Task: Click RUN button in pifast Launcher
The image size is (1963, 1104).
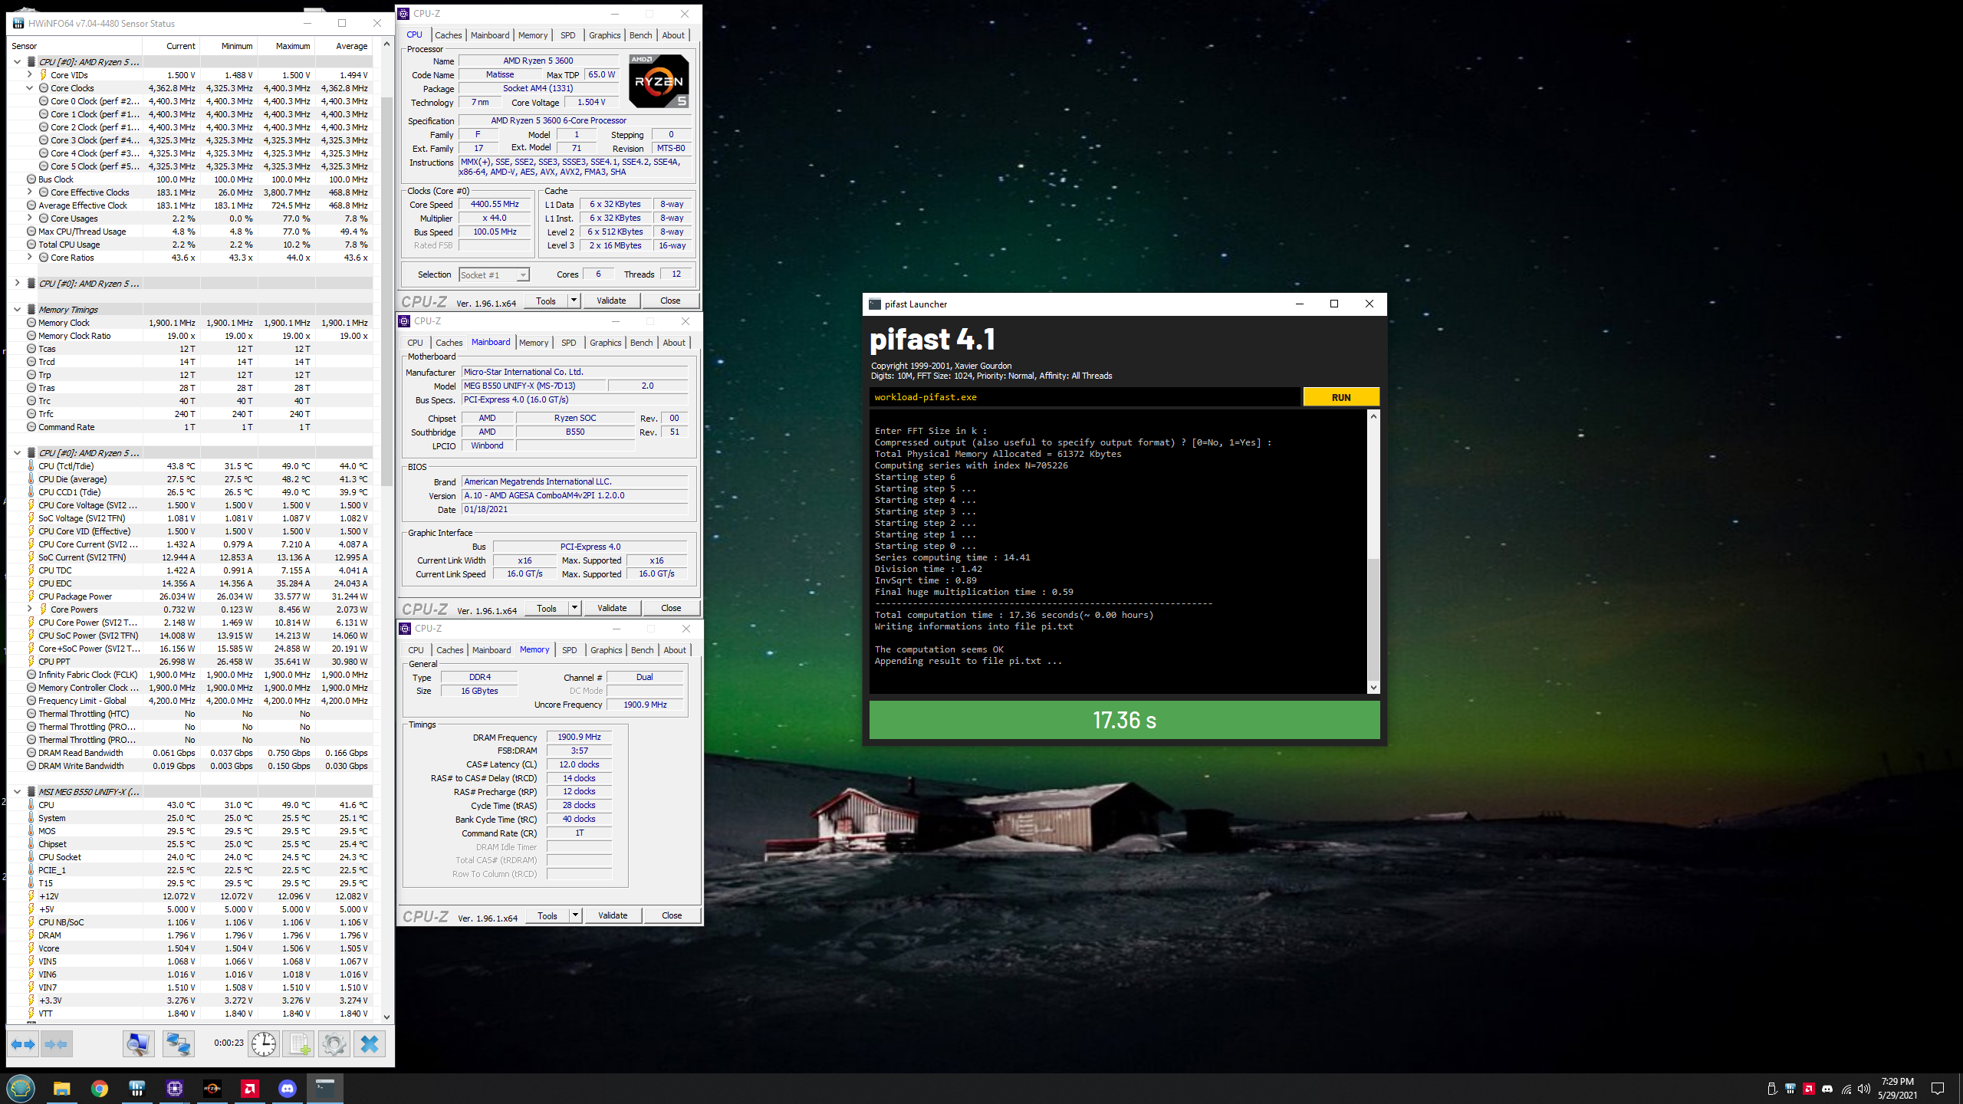Action: (x=1341, y=397)
